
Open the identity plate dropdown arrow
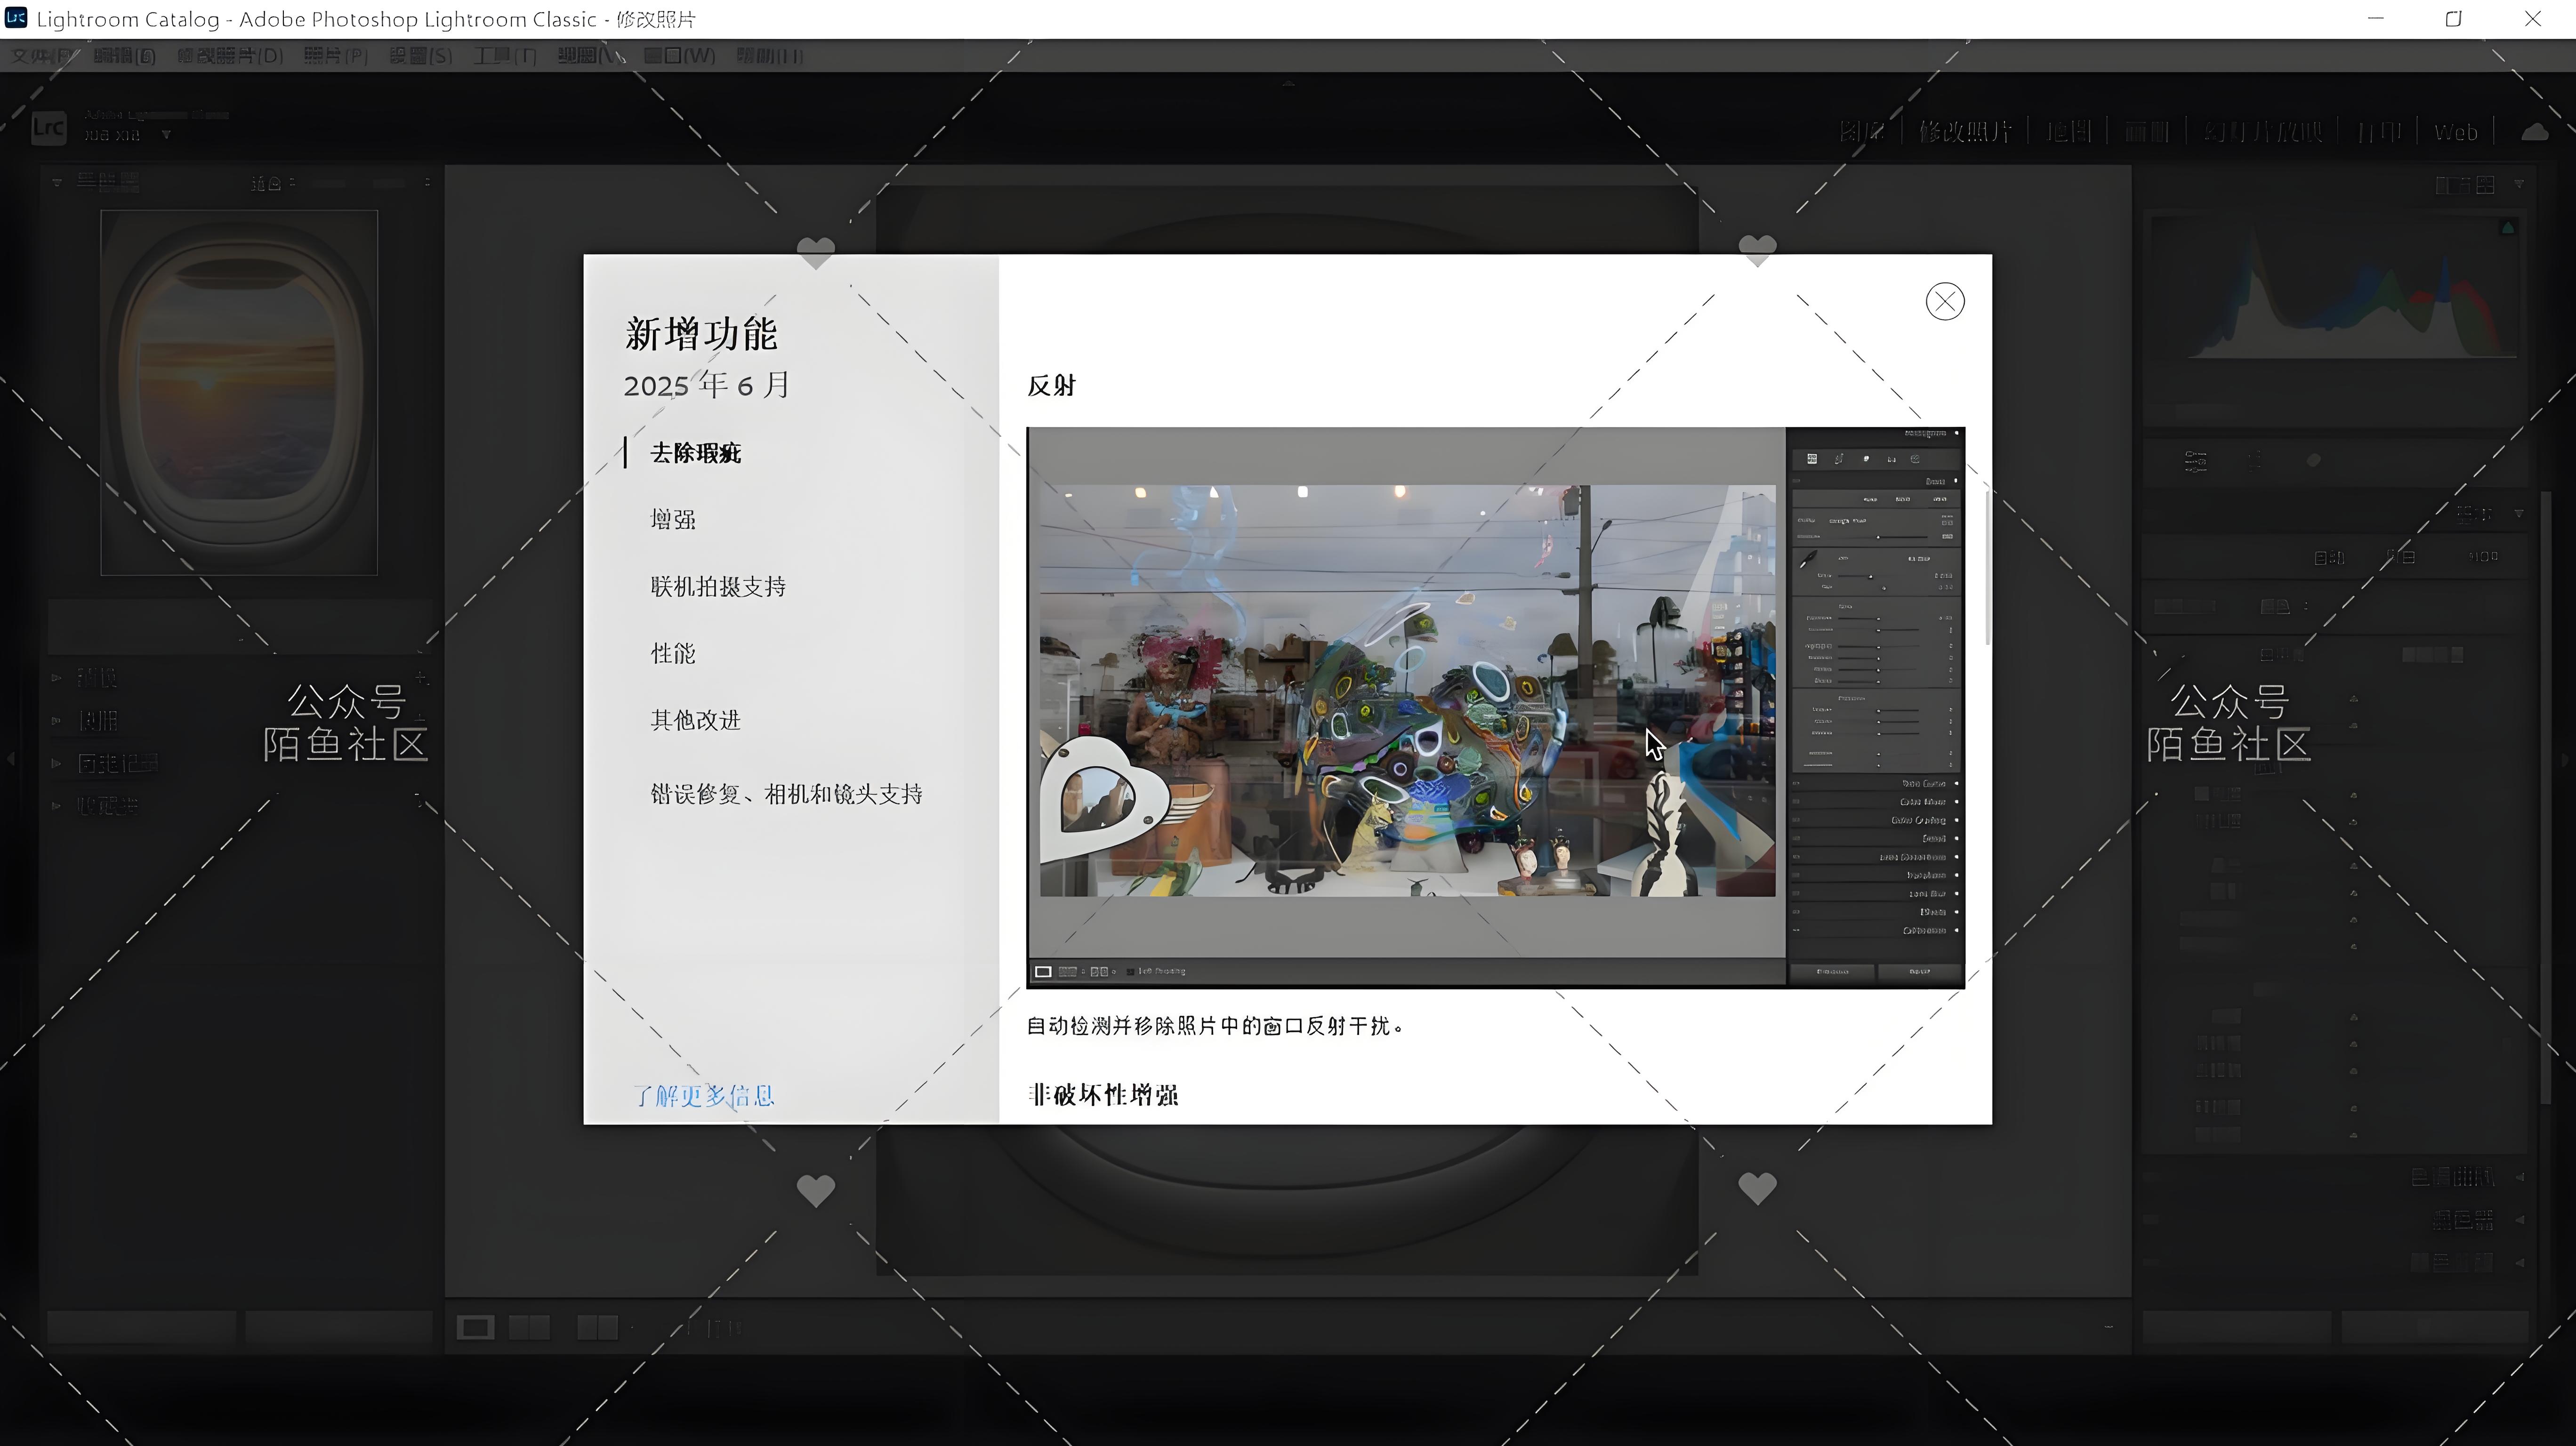click(166, 135)
